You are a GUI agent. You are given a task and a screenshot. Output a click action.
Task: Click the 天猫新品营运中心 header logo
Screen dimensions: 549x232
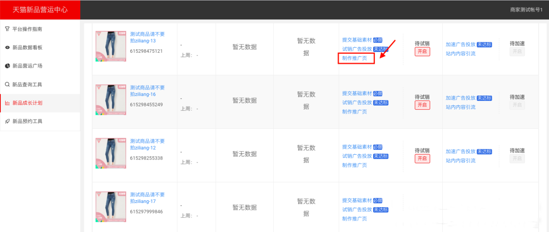click(x=40, y=10)
